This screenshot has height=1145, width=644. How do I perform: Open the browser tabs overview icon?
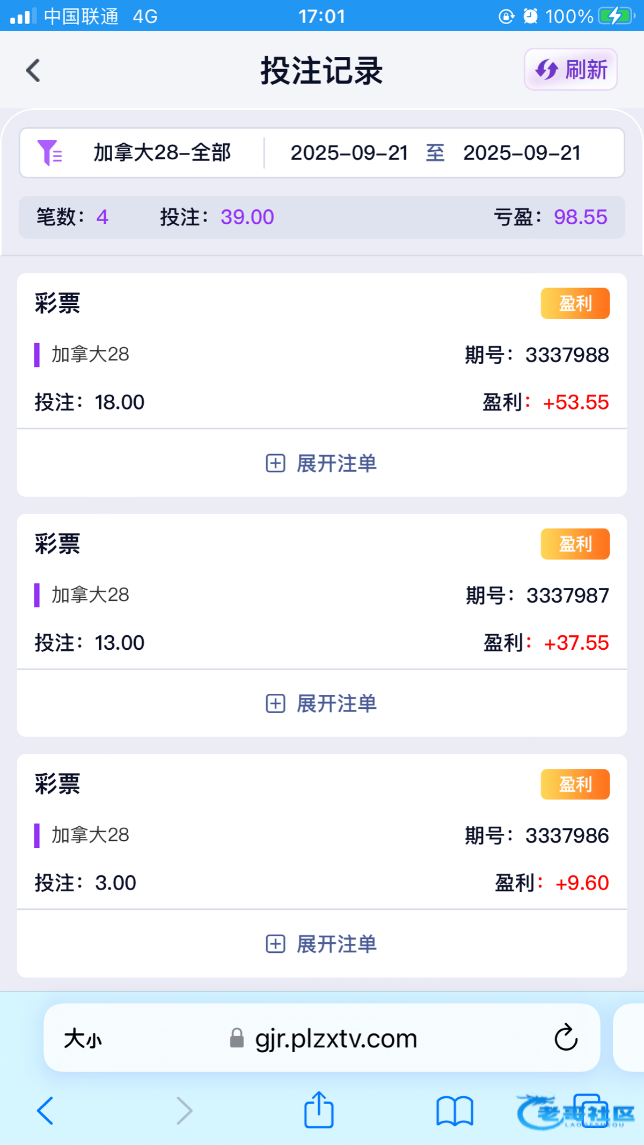pos(590,1110)
